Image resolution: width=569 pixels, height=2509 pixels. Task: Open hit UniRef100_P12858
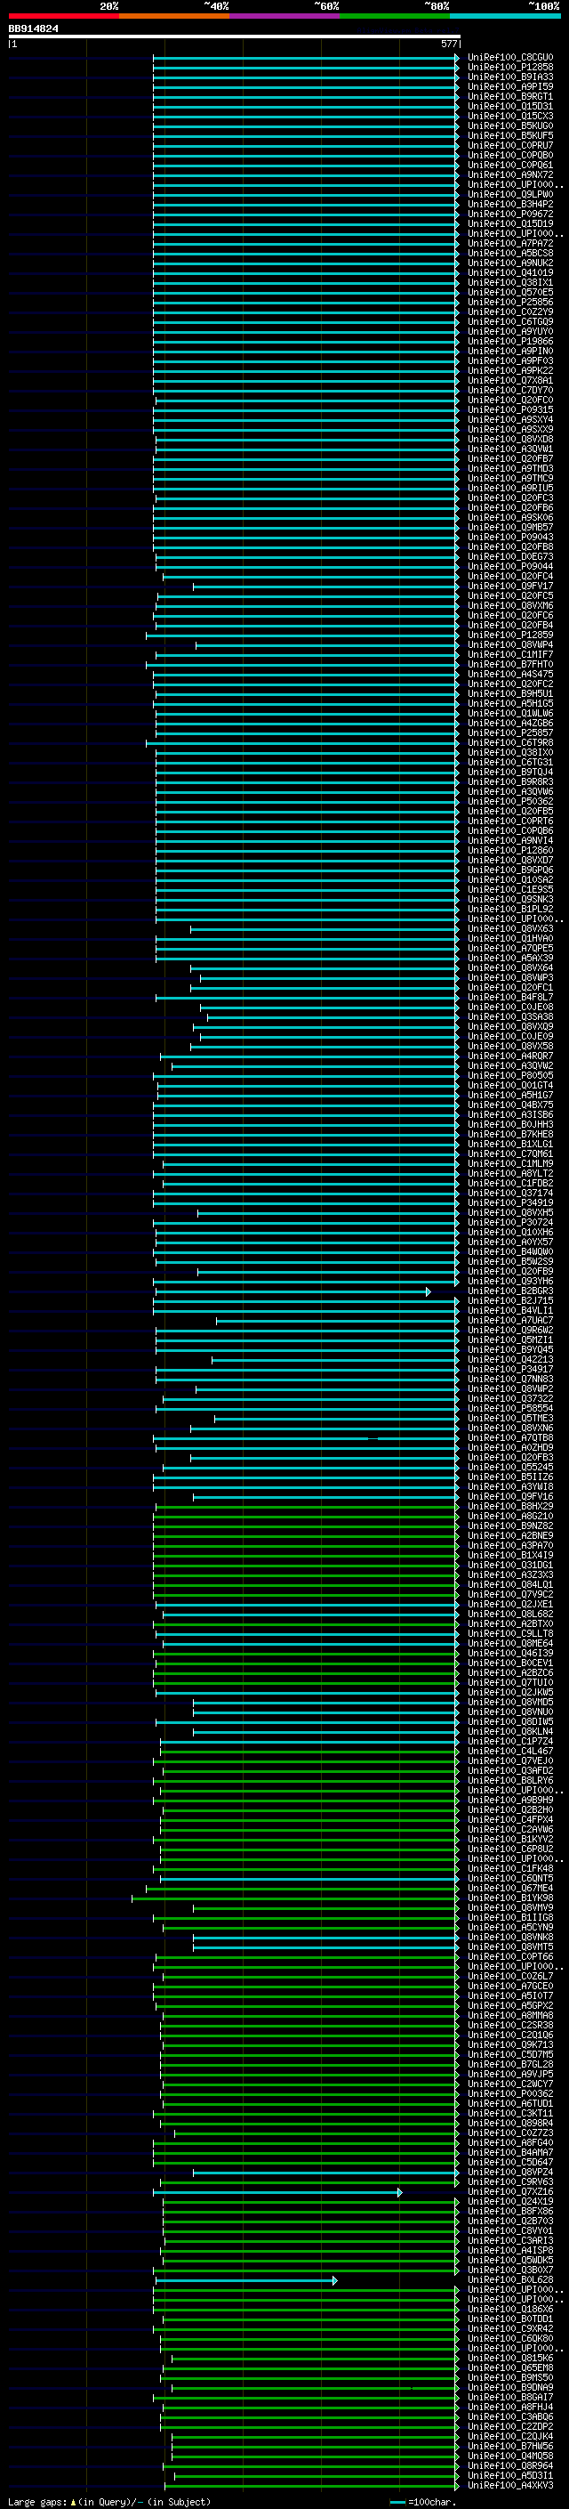509,68
